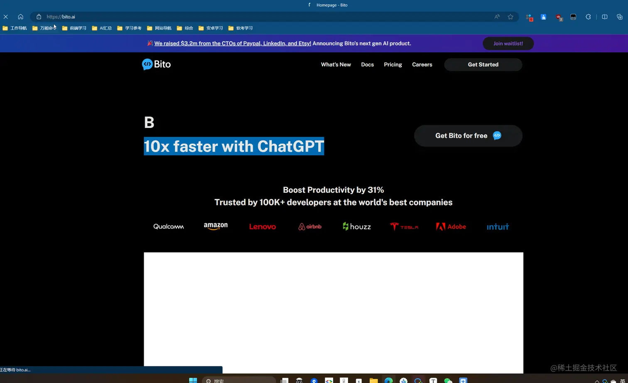The image size is (628, 383).
Task: Open the Docs nav link
Action: [368, 64]
